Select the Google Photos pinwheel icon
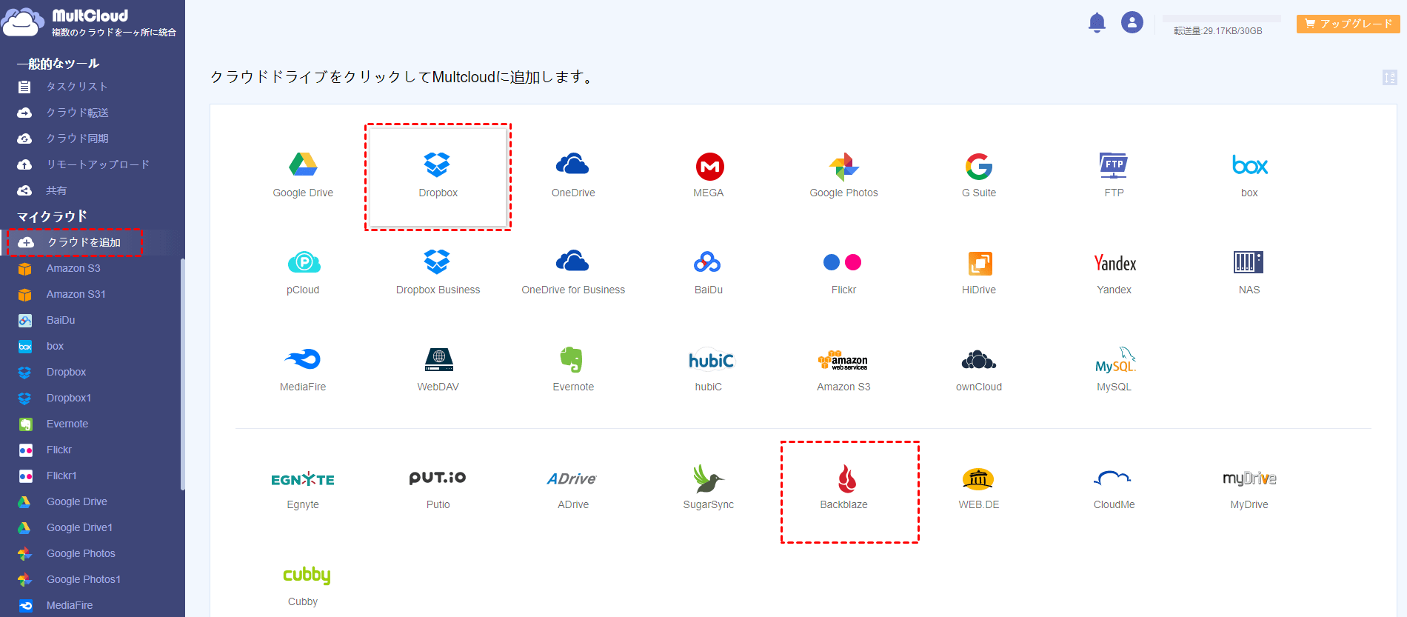The image size is (1407, 617). (x=843, y=166)
